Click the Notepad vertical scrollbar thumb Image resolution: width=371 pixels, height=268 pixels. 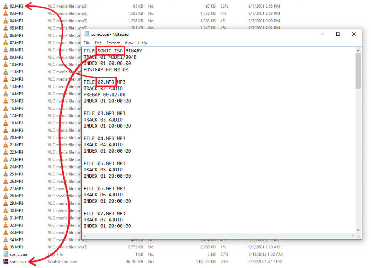[358, 71]
